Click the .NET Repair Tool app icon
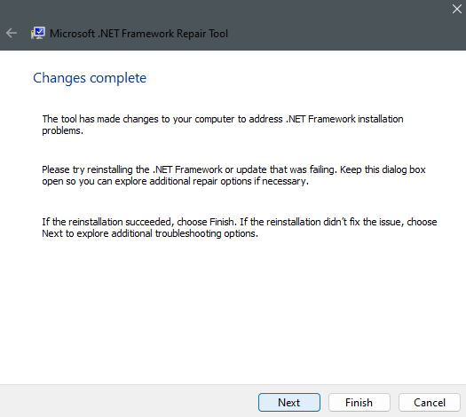The image size is (466, 417). coord(38,33)
